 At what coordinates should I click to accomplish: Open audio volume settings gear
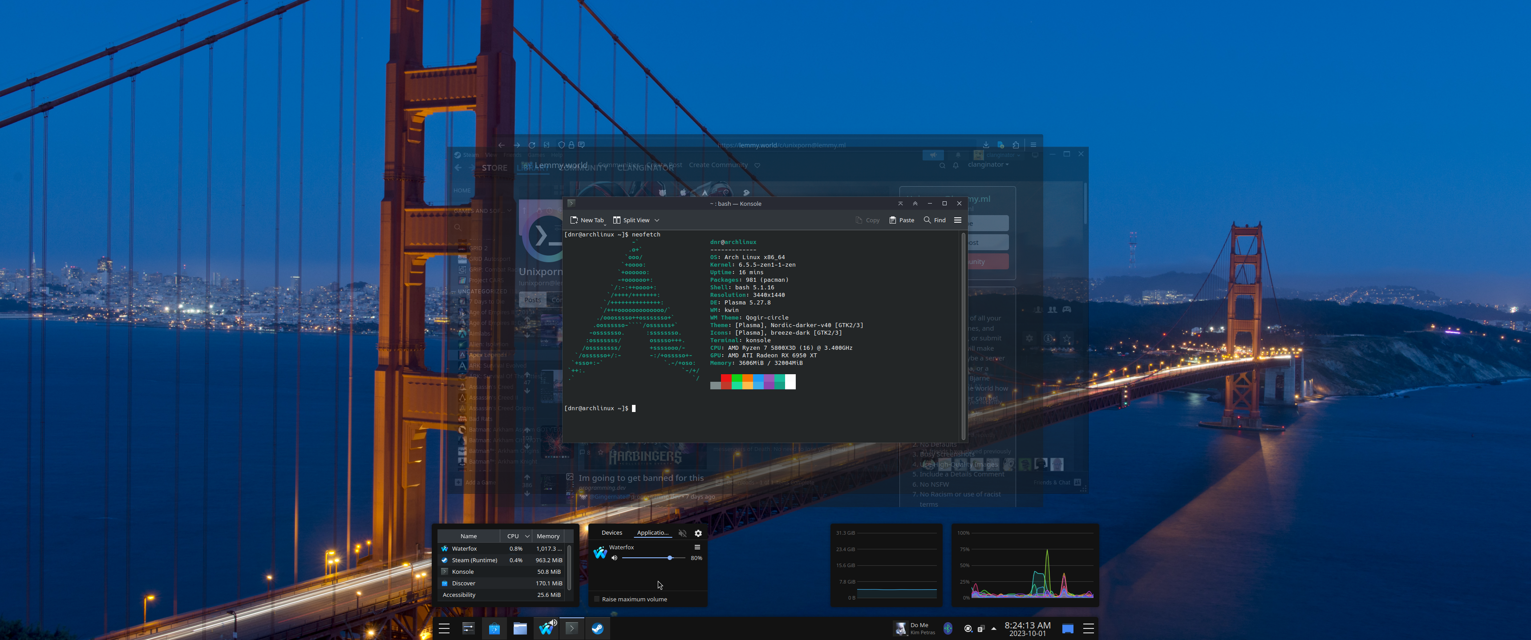point(698,533)
